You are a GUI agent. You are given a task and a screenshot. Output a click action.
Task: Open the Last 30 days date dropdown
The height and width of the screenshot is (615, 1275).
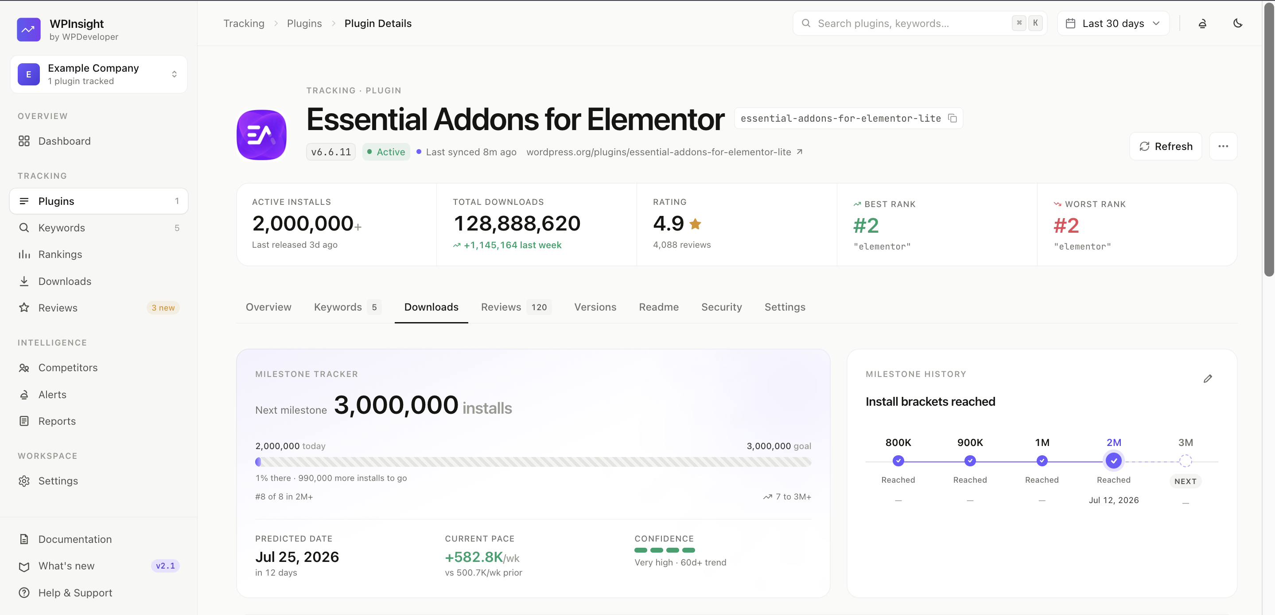1113,23
